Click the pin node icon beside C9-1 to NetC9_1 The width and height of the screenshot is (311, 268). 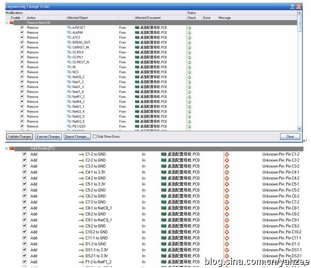pos(81,220)
